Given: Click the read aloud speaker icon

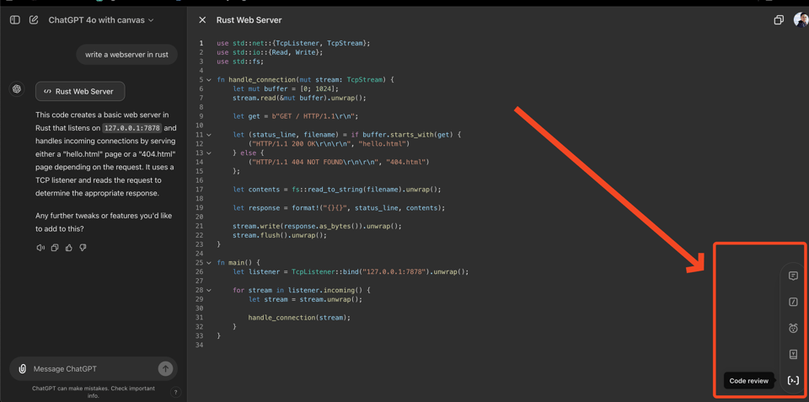Looking at the screenshot, I should click(x=40, y=248).
